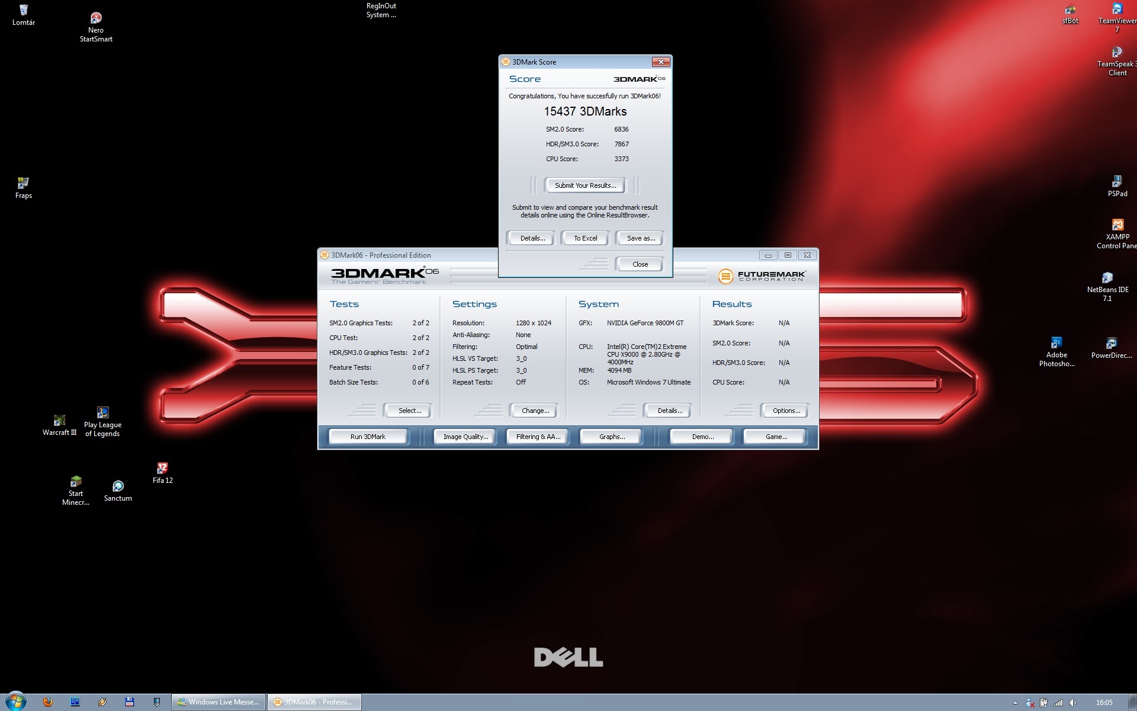Image resolution: width=1137 pixels, height=711 pixels.
Task: Click Run 3DMark button
Action: click(368, 437)
